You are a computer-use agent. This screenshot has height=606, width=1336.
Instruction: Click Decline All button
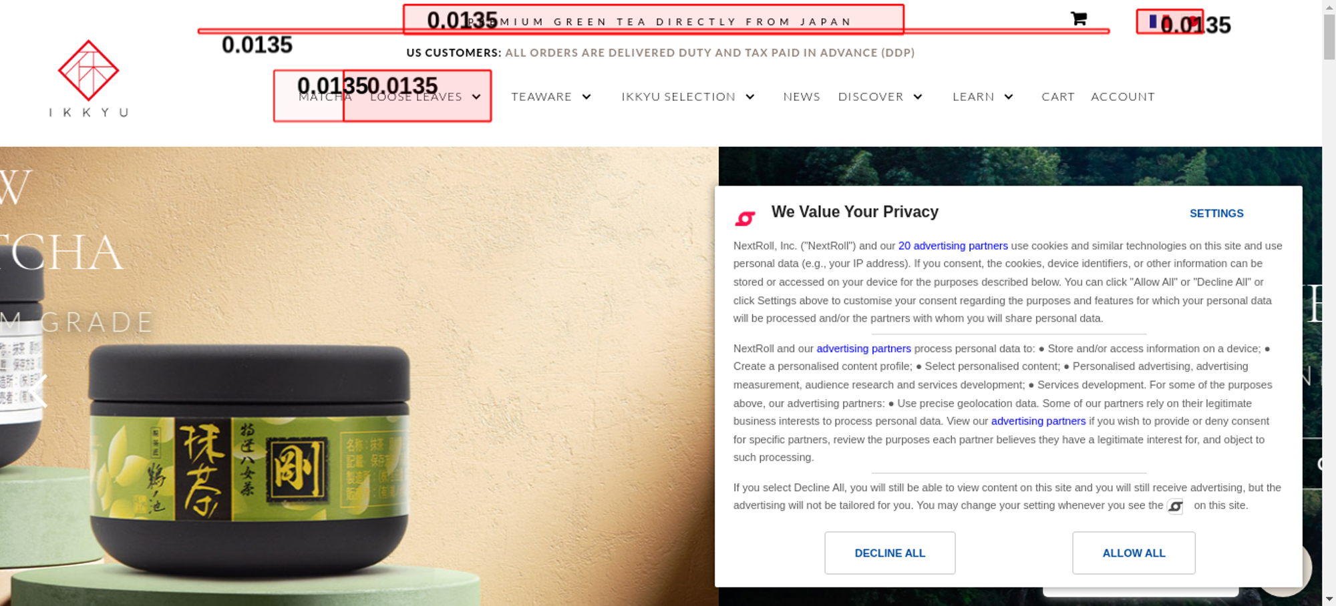pyautogui.click(x=890, y=553)
